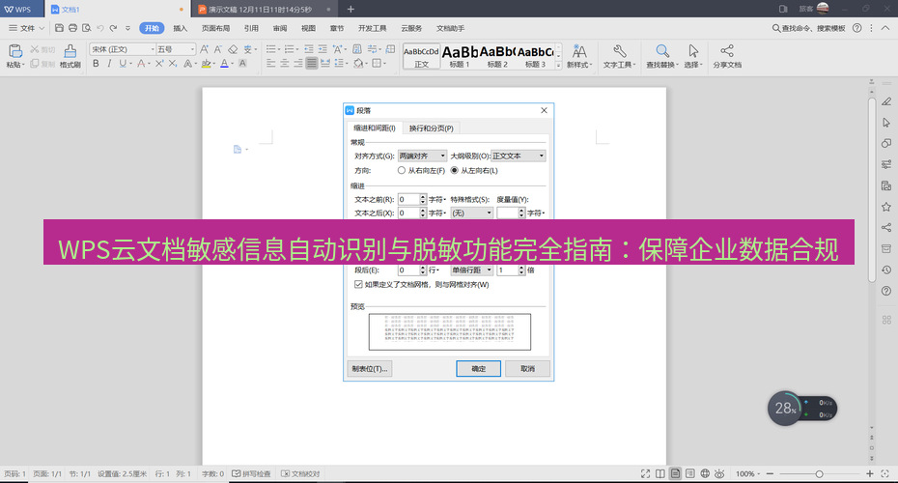Click the pen edit icon in right sidebar
Image resolution: width=898 pixels, height=483 pixels.
pos(886,101)
